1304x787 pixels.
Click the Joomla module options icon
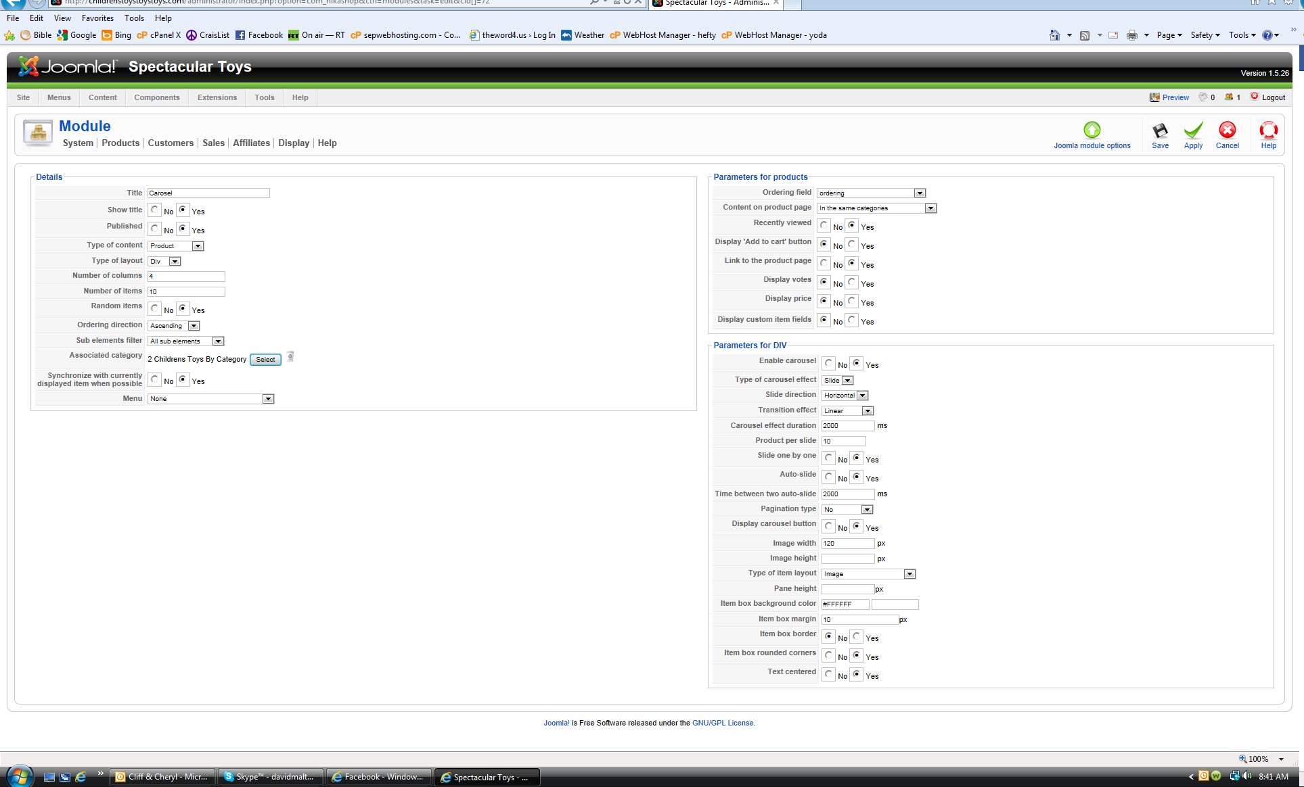[x=1092, y=130]
